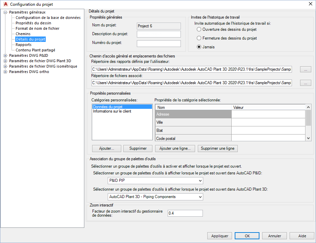Select the Jamais radio button
This screenshot has height=243, width=316.
click(x=199, y=47)
